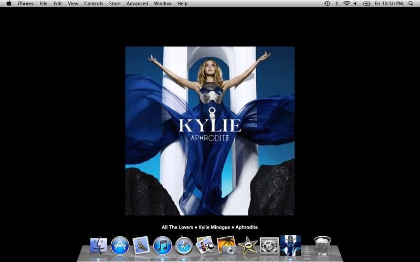The height and width of the screenshot is (262, 420).
Task: Open the Controls menu
Action: pos(93,4)
